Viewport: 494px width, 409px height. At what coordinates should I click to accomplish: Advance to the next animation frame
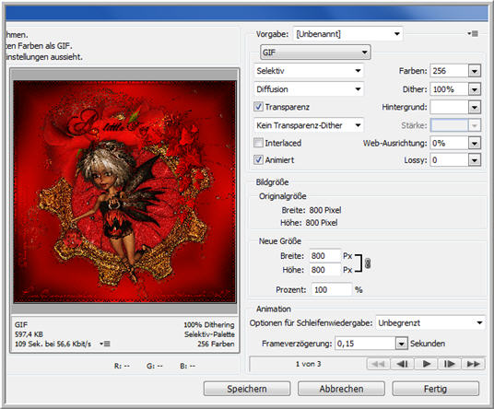tap(450, 364)
